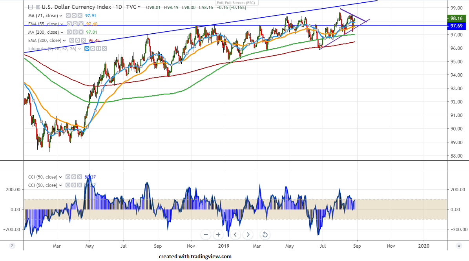This screenshot has height=261, width=469.
Task: Collapse the indicator legend with minus box
Action: pyautogui.click(x=31, y=7)
